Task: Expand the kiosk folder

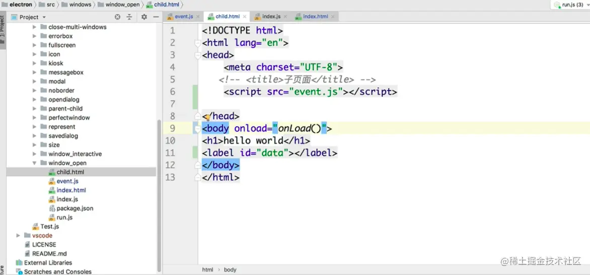Action: pyautogui.click(x=34, y=63)
